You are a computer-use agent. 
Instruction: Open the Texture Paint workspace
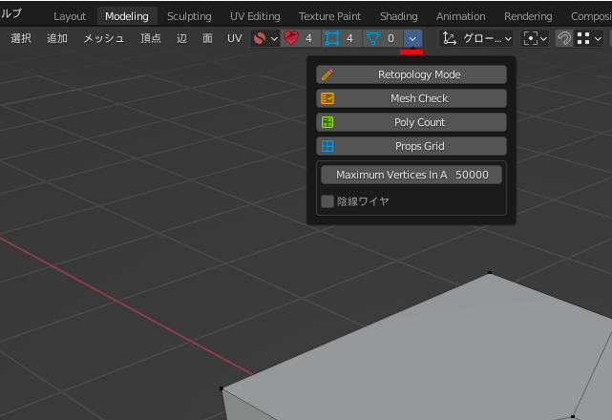pos(329,16)
